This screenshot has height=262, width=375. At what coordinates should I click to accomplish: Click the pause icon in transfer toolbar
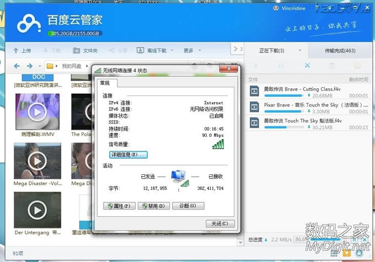coord(281,66)
